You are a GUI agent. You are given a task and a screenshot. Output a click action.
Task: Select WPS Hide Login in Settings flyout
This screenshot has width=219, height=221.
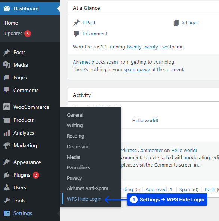click(x=84, y=199)
